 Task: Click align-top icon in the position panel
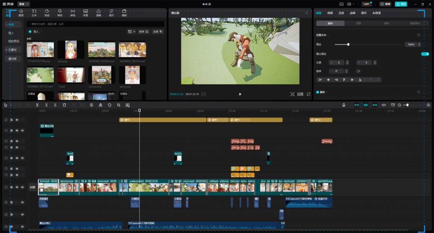coord(344,80)
